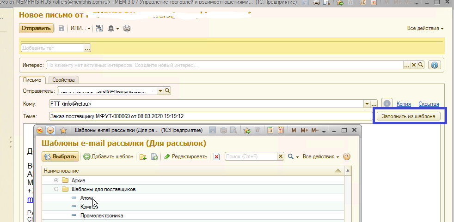Select the Промэлектроника template row
Viewport: 454px width, 222px height.
[102, 216]
